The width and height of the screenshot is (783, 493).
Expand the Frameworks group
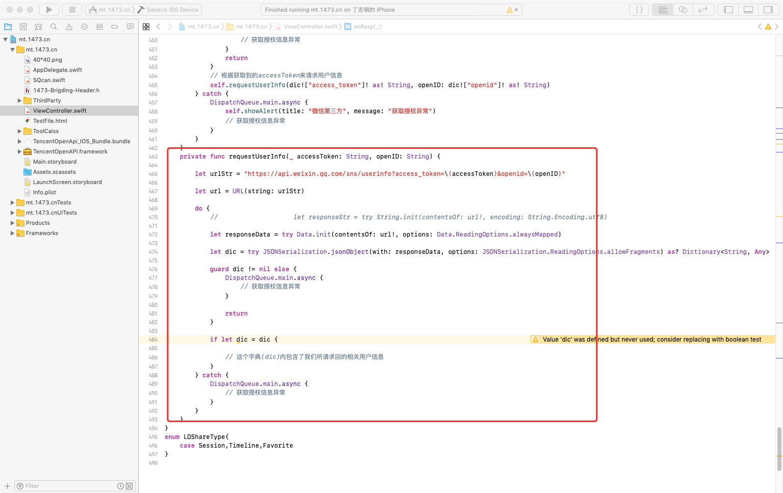coord(13,233)
